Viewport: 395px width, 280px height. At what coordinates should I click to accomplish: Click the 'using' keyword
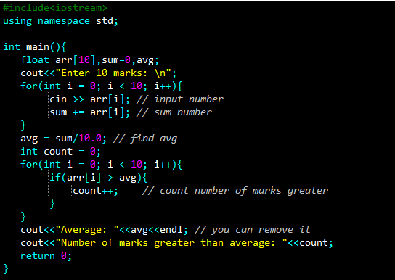[x=17, y=21]
